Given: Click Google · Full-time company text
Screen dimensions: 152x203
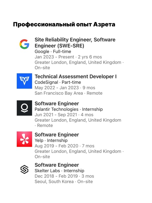Looking at the screenshot, I should coord(53,52).
